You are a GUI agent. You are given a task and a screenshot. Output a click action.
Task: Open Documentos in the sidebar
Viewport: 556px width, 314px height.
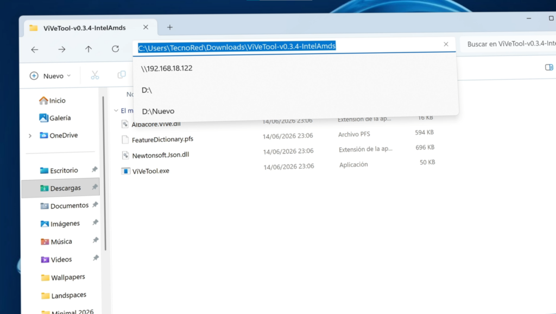pyautogui.click(x=64, y=206)
